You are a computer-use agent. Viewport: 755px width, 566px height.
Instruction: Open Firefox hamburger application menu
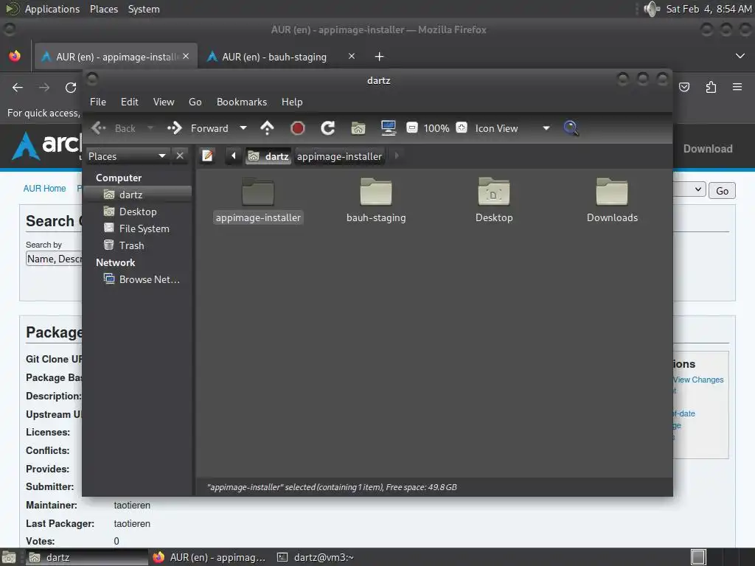click(x=737, y=87)
